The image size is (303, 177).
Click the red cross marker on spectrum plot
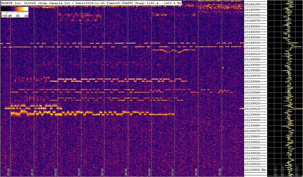pyautogui.click(x=293, y=124)
